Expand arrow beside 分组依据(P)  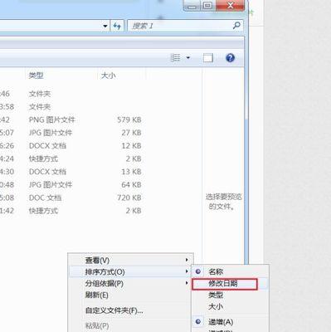187,283
